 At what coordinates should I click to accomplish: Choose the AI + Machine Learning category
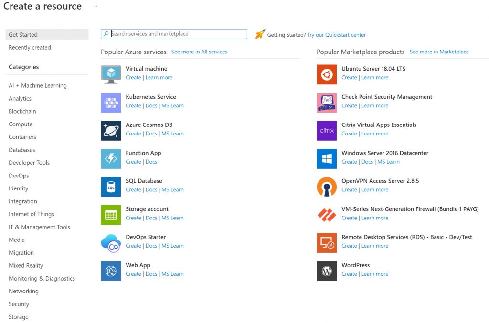coord(38,86)
